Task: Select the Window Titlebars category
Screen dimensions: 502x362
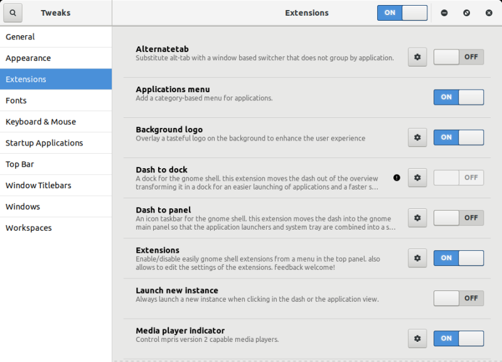Action: pos(56,185)
